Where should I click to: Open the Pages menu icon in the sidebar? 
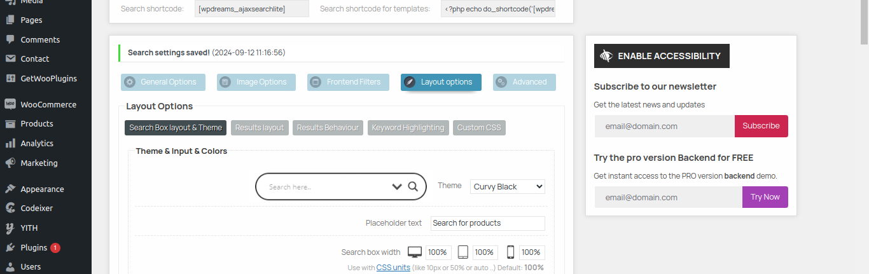pyautogui.click(x=10, y=20)
